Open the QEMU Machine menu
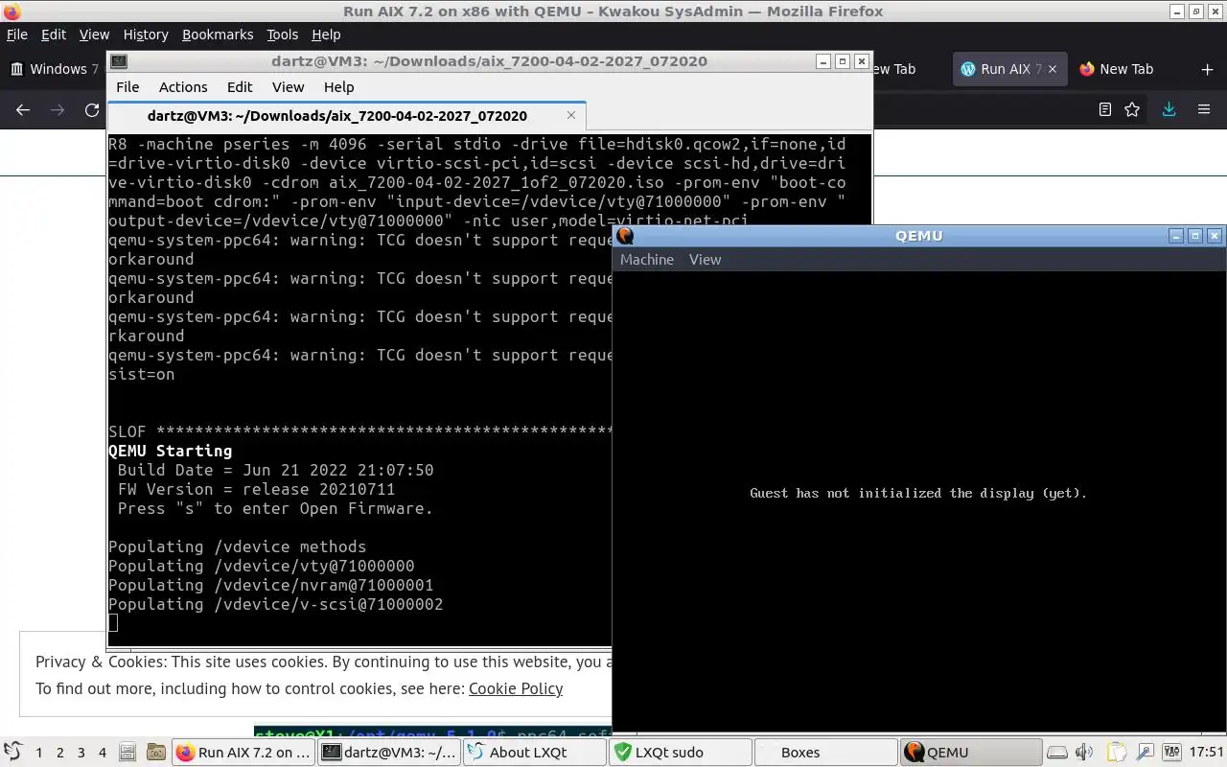The width and height of the screenshot is (1227, 767). click(x=647, y=260)
